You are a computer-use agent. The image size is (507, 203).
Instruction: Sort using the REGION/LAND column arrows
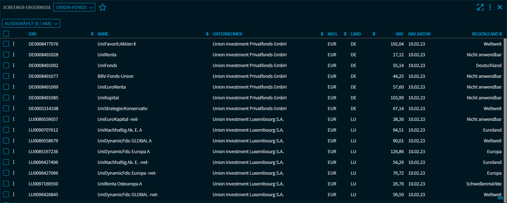pos(501,34)
